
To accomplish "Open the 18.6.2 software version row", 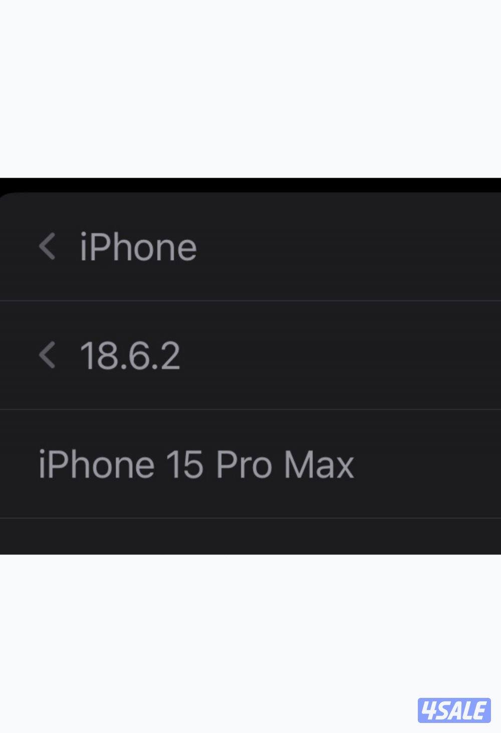I will tap(301, 356).
